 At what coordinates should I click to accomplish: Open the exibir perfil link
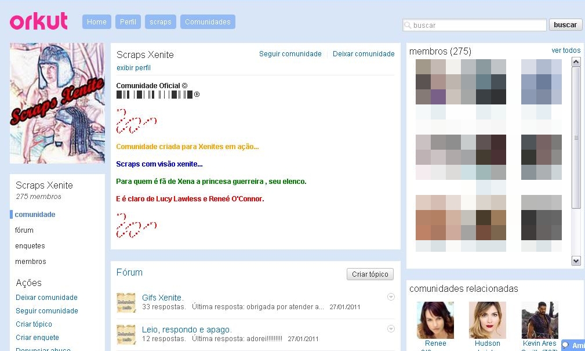[x=133, y=67]
